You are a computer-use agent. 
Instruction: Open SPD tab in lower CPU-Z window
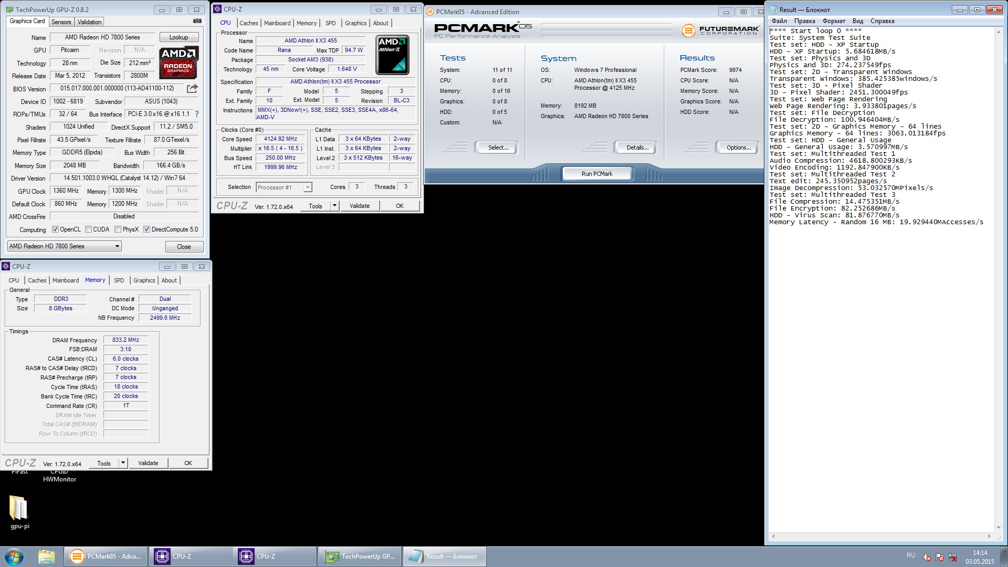(x=119, y=280)
